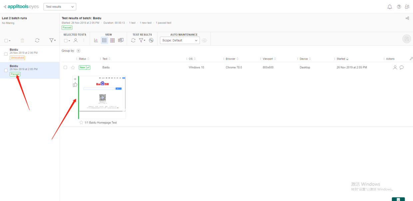
Task: Open comments for the Baidu test
Action: [x=402, y=67]
